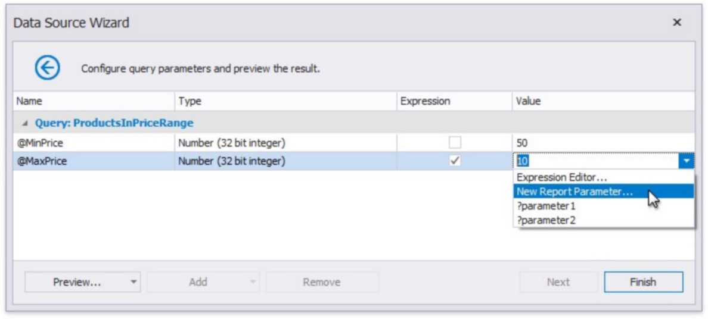Click the @MaxPrice value input field
This screenshot has width=708, height=319.
pyautogui.click(x=596, y=161)
